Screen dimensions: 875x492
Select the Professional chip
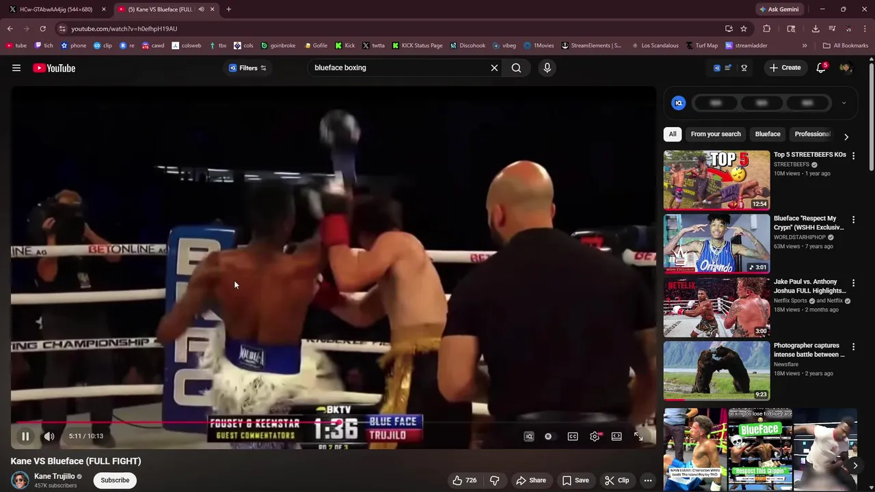point(813,134)
